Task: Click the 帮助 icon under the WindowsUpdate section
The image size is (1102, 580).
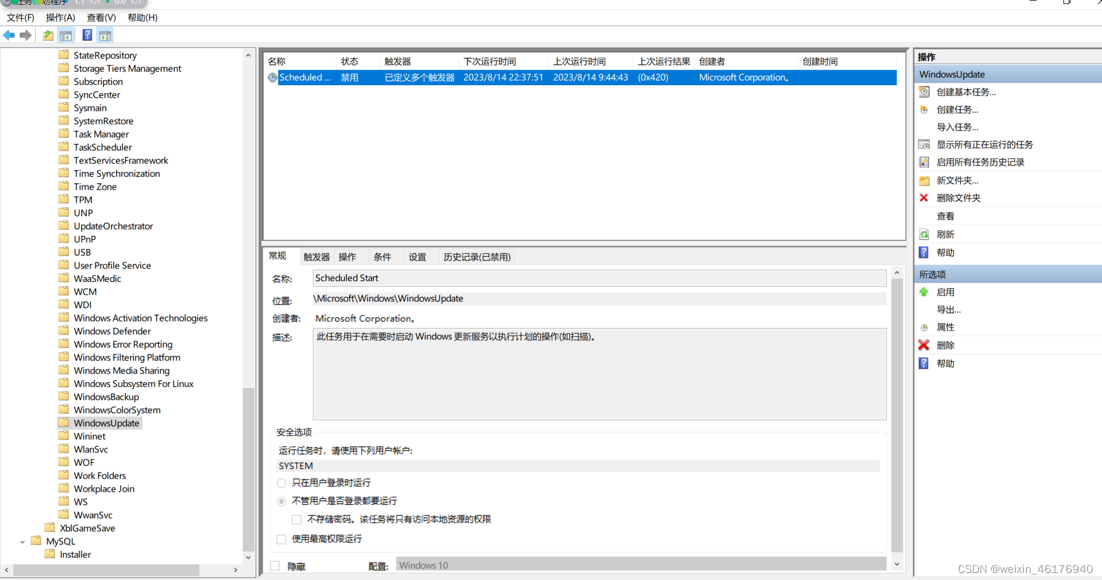Action: coord(924,253)
